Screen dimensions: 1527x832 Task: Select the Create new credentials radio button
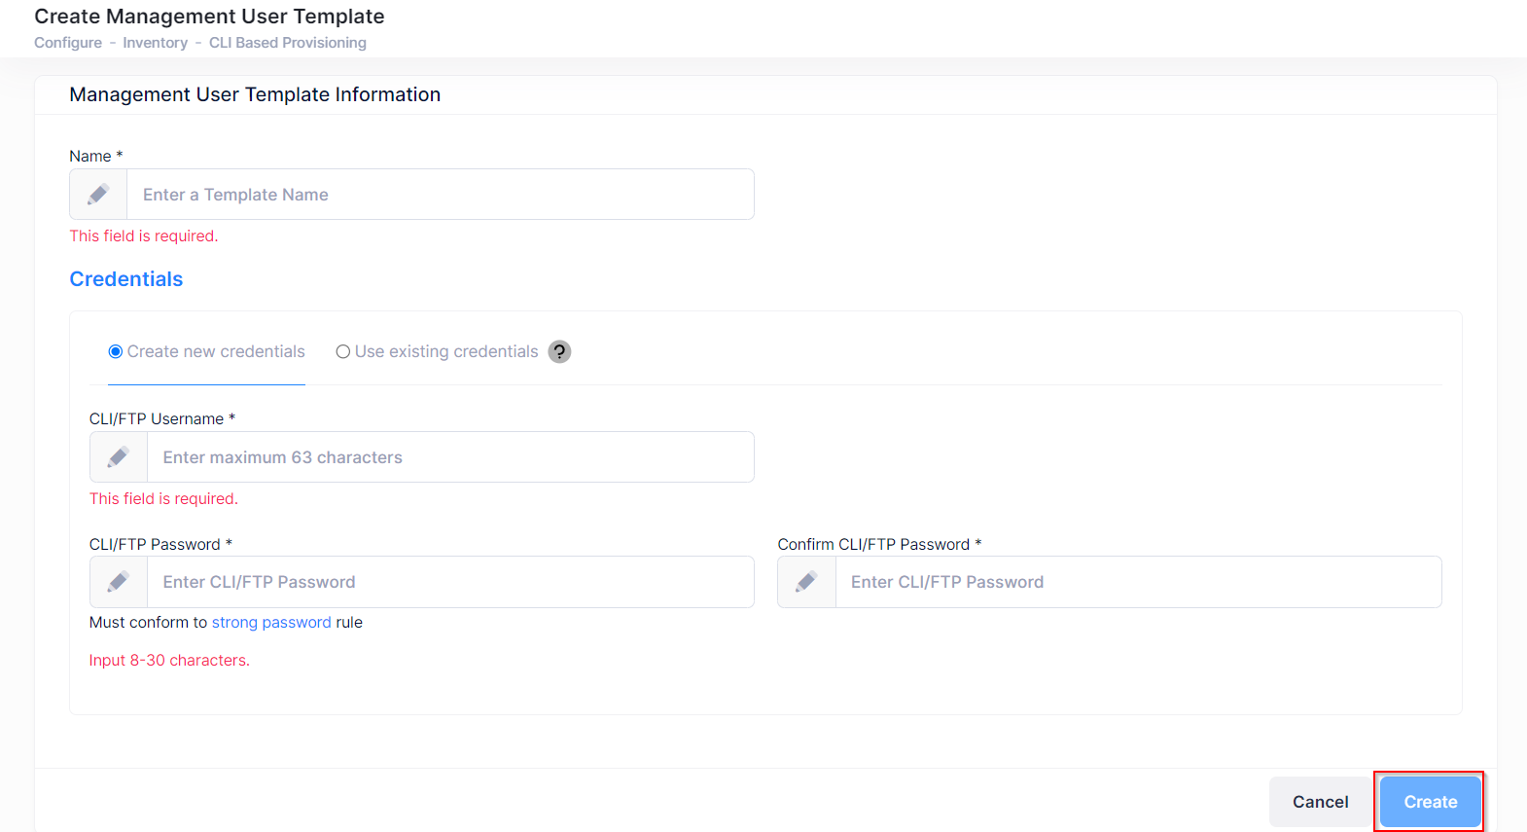pyautogui.click(x=116, y=351)
